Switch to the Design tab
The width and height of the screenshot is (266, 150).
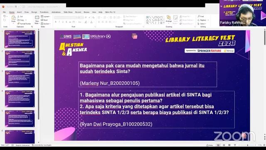34,12
